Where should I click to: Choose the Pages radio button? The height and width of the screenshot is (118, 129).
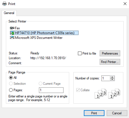pyautogui.click(x=11, y=90)
